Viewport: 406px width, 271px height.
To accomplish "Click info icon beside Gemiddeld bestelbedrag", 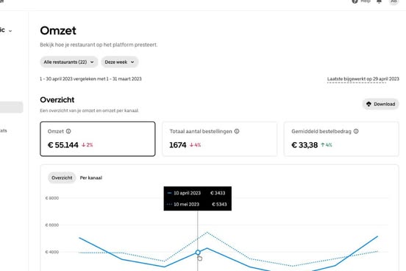I will [356, 131].
